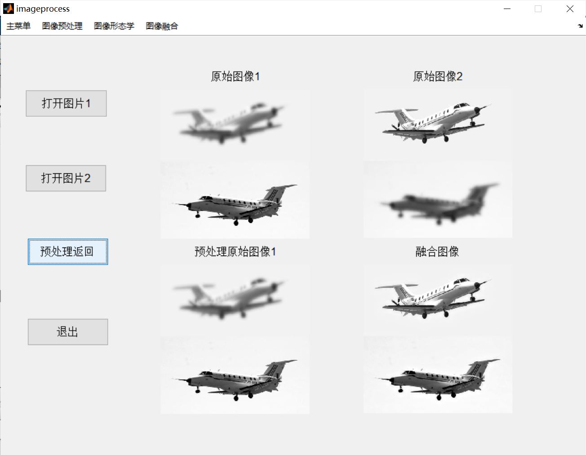Maximize the imageprocess window
The width and height of the screenshot is (586, 455).
538,9
